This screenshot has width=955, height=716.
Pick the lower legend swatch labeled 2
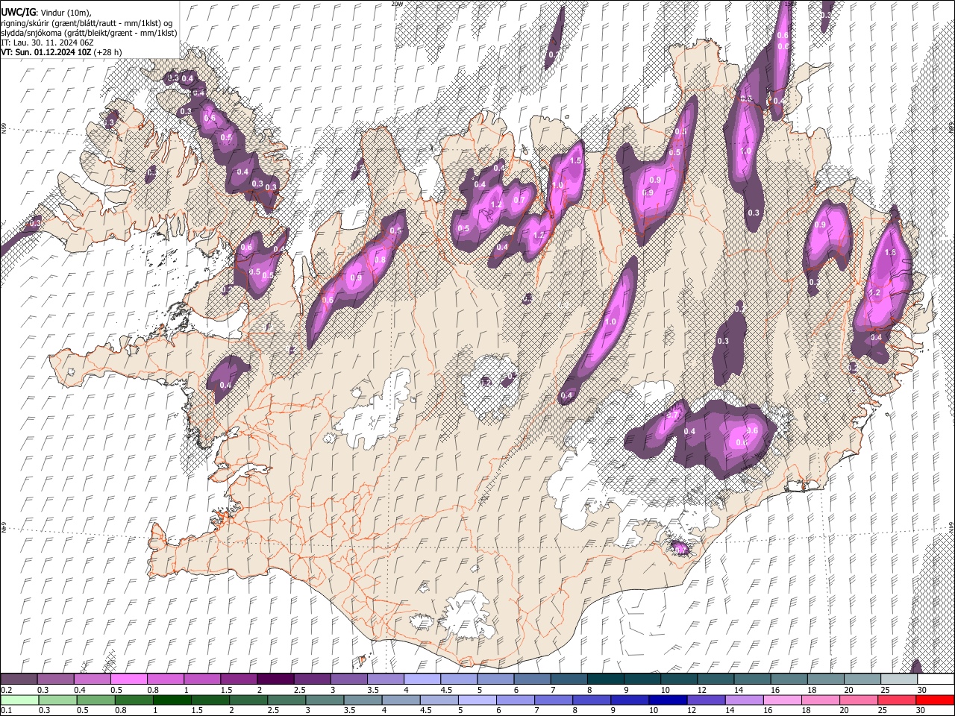point(248,700)
